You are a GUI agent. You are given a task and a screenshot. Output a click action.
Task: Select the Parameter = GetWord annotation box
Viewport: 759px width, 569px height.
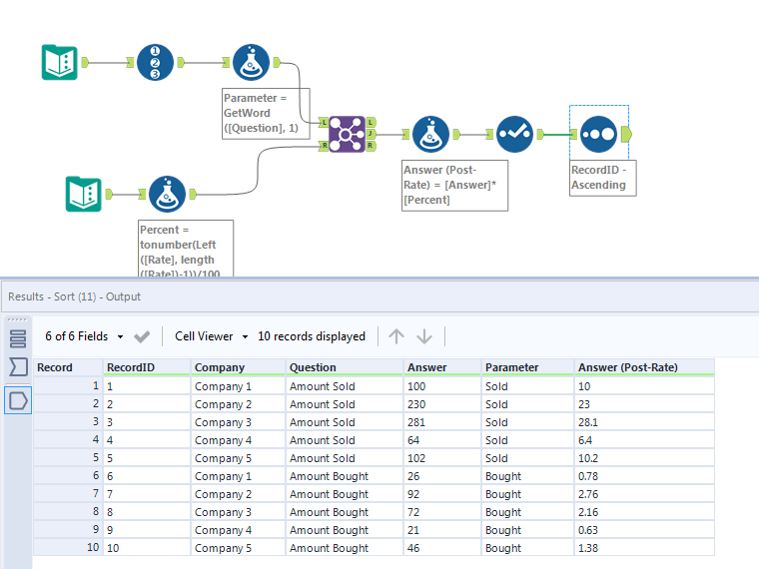pyautogui.click(x=266, y=113)
